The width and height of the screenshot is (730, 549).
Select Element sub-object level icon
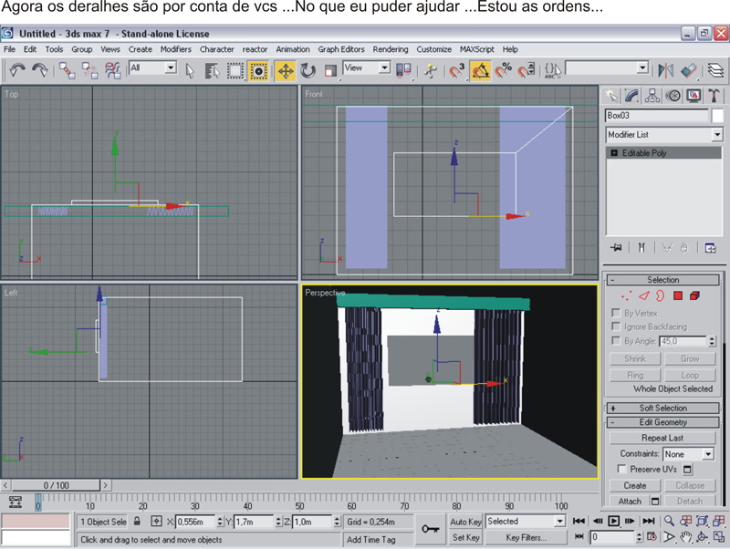(694, 295)
